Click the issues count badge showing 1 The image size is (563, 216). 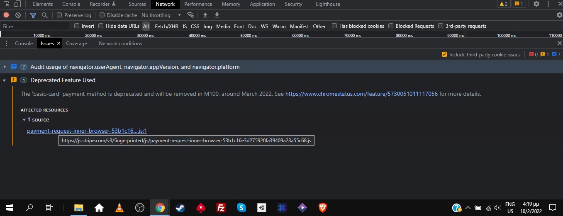(x=519, y=4)
